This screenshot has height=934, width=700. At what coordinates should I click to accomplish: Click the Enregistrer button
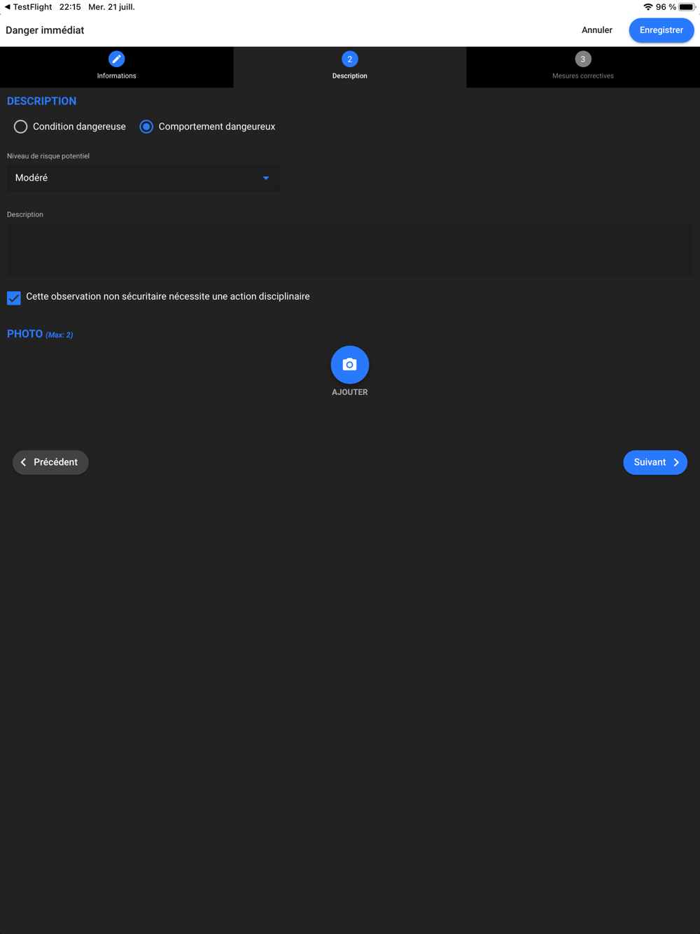click(x=661, y=30)
